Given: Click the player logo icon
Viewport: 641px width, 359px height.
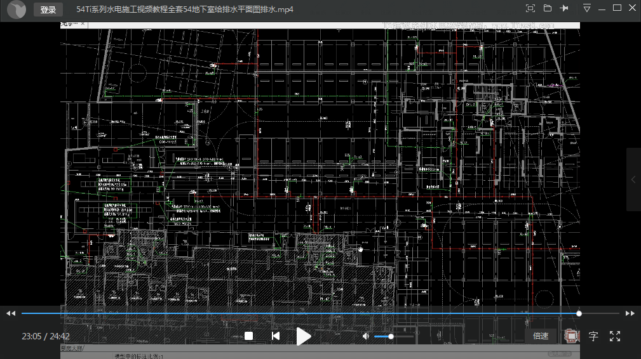Looking at the screenshot, I should click(x=17, y=10).
